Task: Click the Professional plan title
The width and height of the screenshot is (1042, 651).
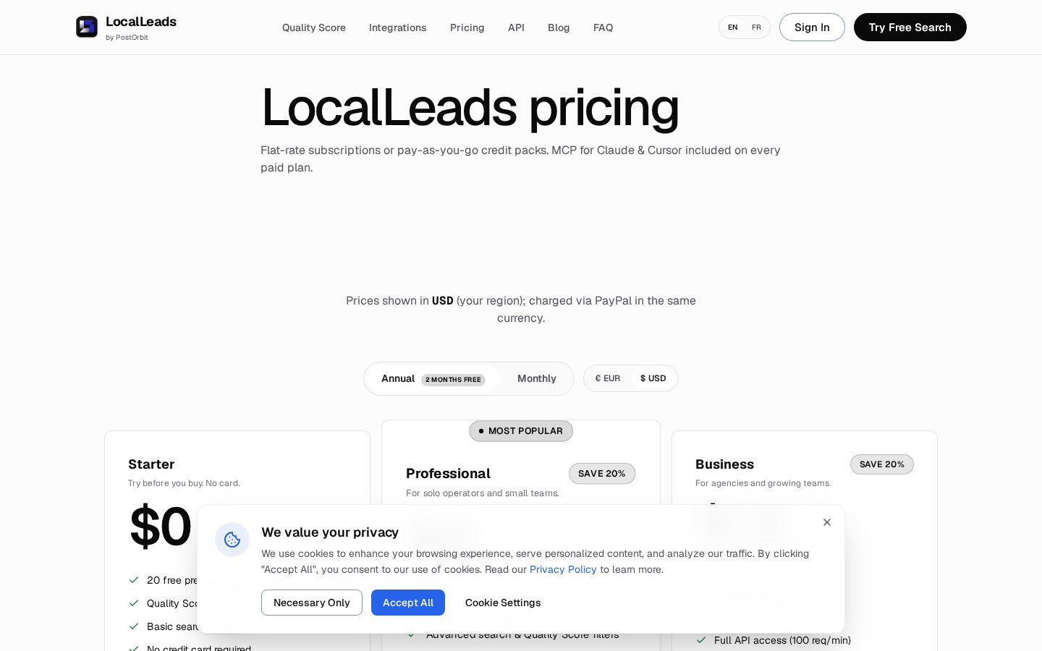Action: pos(448,474)
